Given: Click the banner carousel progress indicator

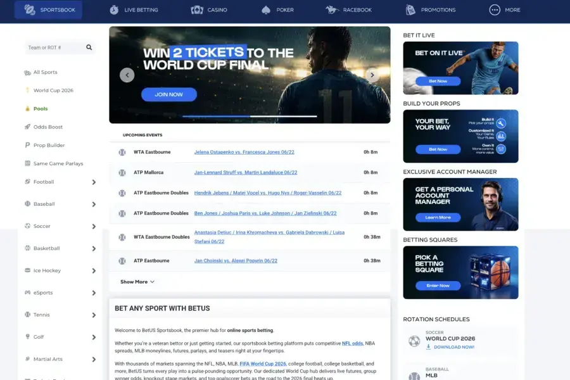Looking at the screenshot, I should tap(250, 117).
